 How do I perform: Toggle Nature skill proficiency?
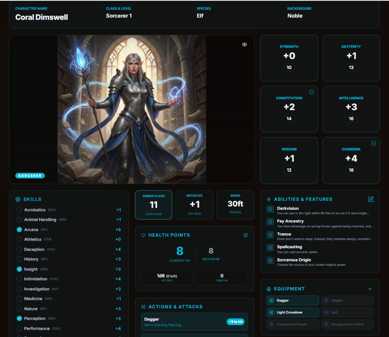click(19, 309)
